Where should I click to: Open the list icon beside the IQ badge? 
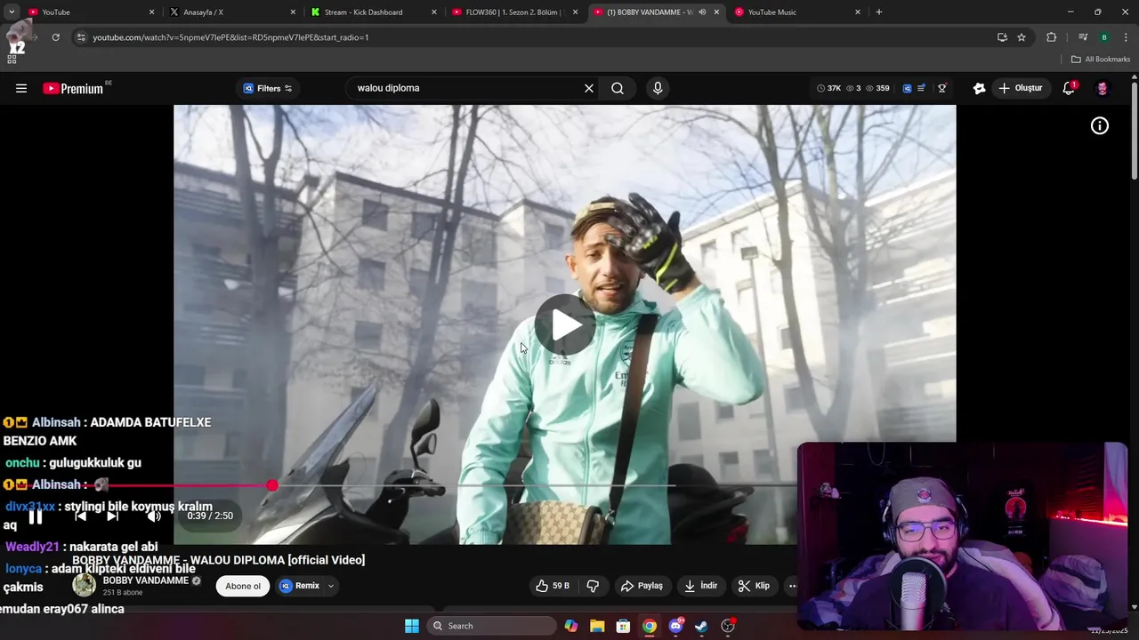[x=922, y=88]
